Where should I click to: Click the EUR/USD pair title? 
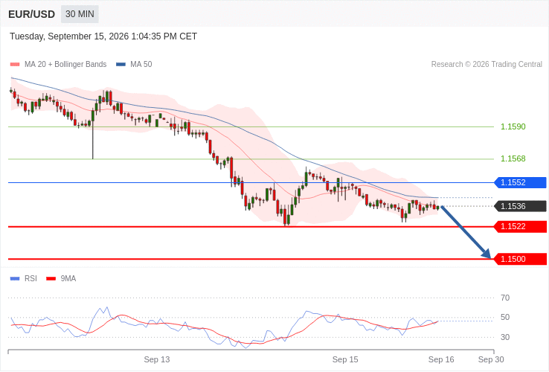tap(31, 14)
